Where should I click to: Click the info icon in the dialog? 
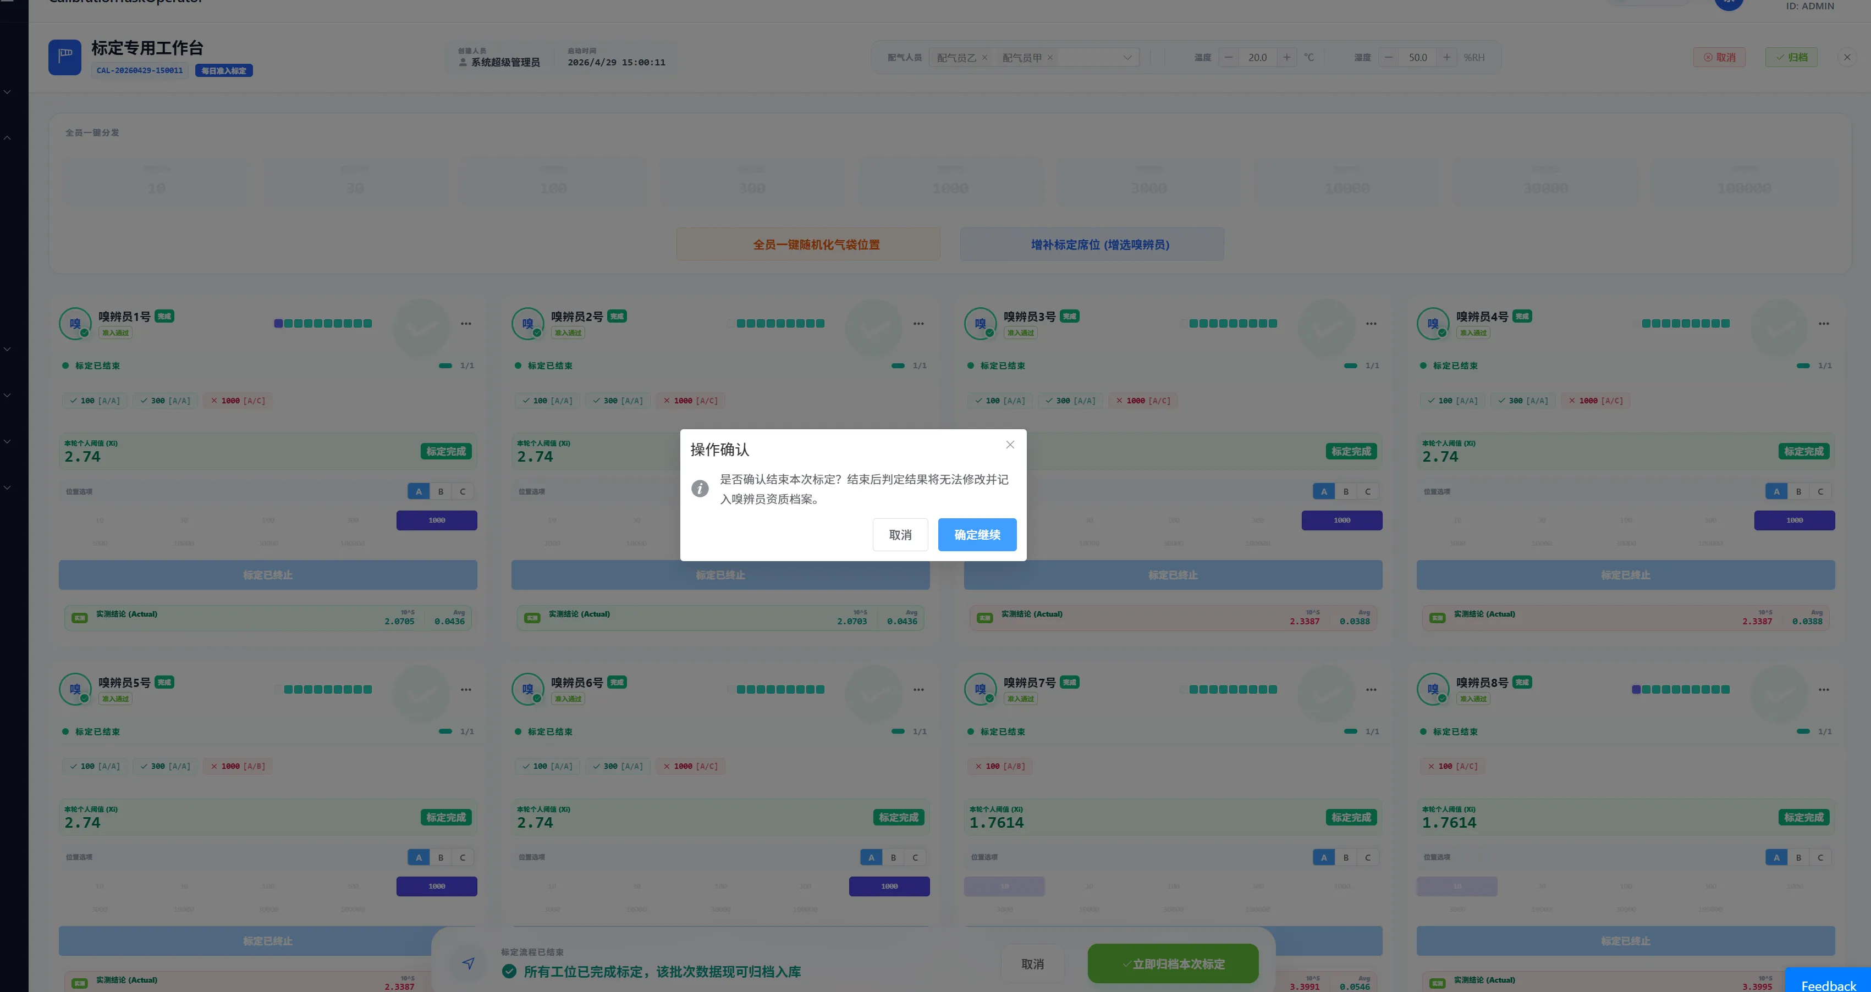(700, 489)
